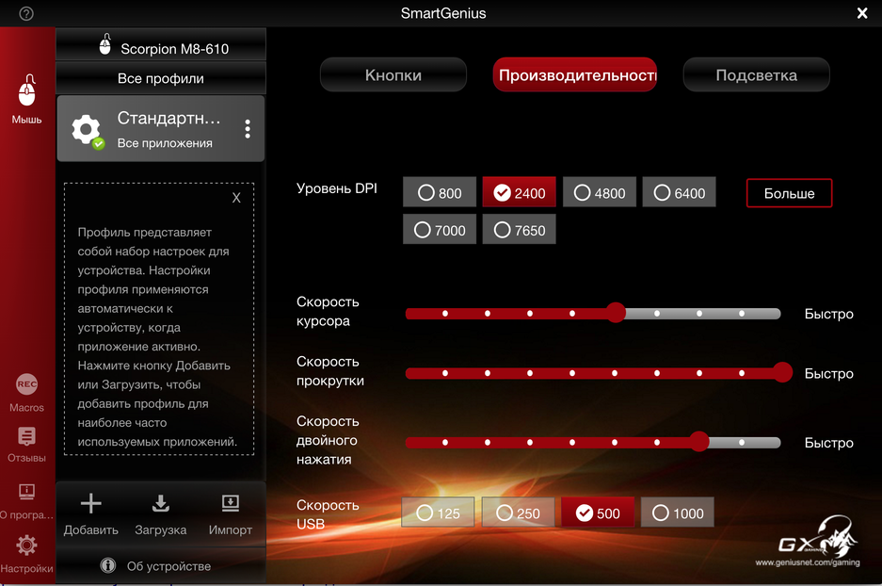Screen dimensions: 882x586
Task: Click the Все приложения profile subtitle
Action: (165, 143)
